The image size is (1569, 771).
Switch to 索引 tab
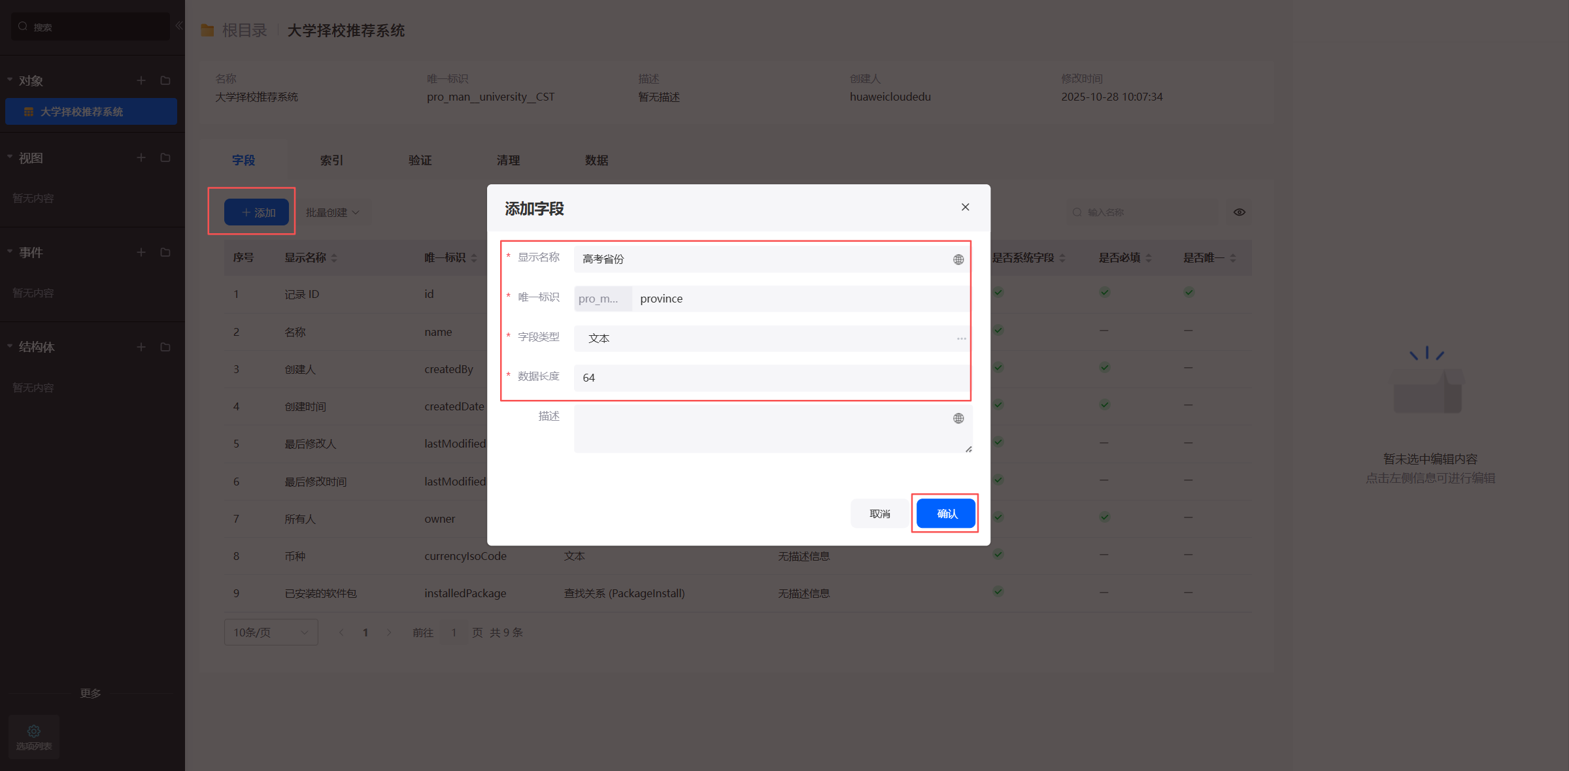331,160
